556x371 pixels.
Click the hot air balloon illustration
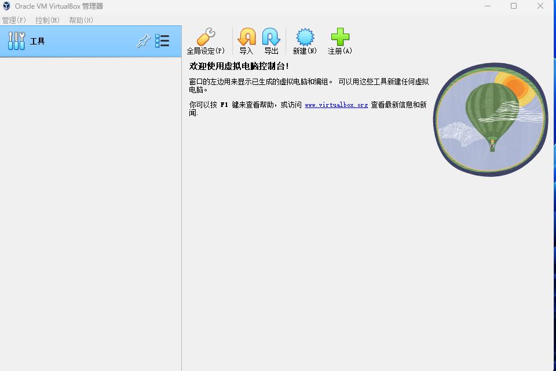tap(489, 120)
